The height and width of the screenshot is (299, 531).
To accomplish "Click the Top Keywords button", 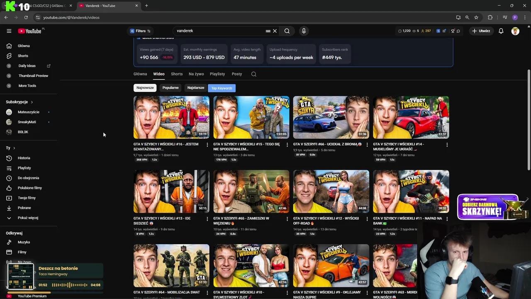I will click(x=222, y=88).
